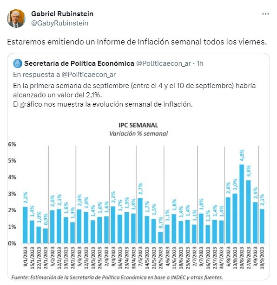This screenshot has width=277, height=285.
Task: Open @Politicaecon_ar mention in reply line
Action: [x=89, y=75]
